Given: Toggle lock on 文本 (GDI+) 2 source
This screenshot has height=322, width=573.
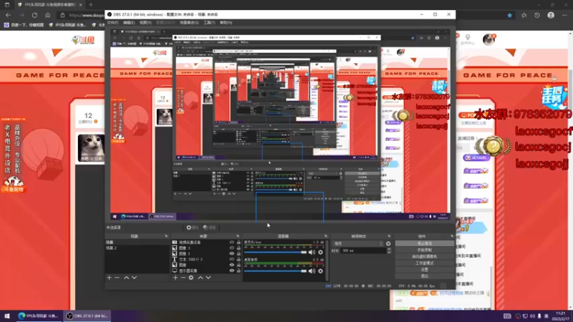Looking at the screenshot, I should (239, 259).
